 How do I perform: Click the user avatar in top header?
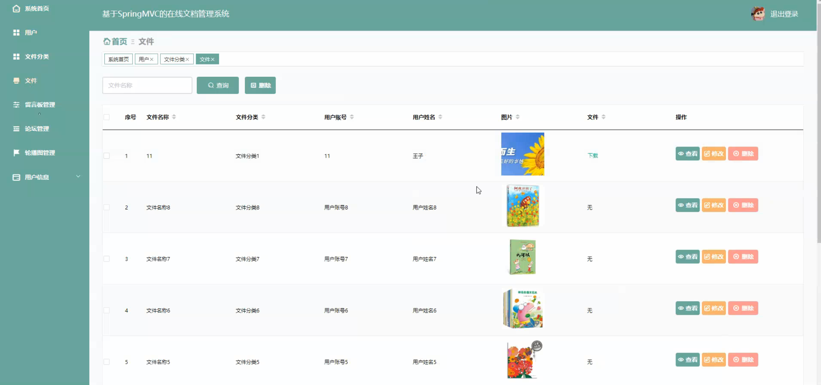(758, 14)
